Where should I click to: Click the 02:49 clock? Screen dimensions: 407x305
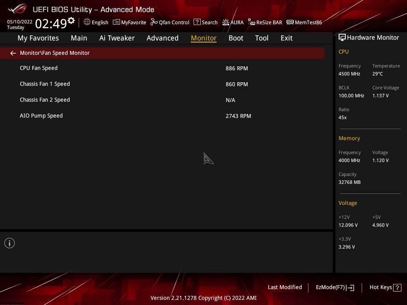pyautogui.click(x=51, y=23)
